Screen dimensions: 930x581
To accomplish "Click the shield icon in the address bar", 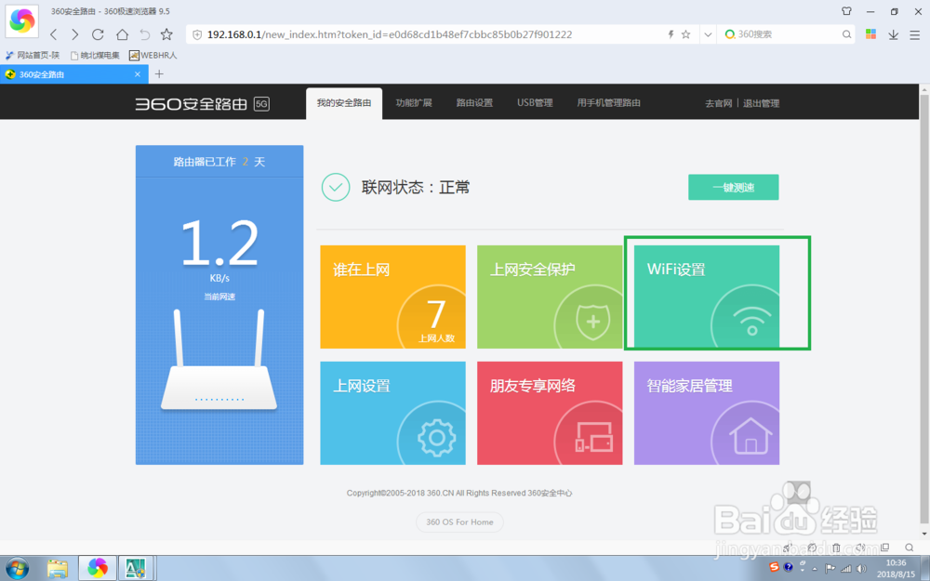I will [197, 34].
